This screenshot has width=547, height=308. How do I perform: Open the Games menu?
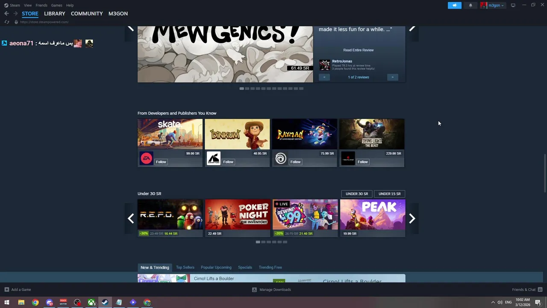click(x=56, y=5)
